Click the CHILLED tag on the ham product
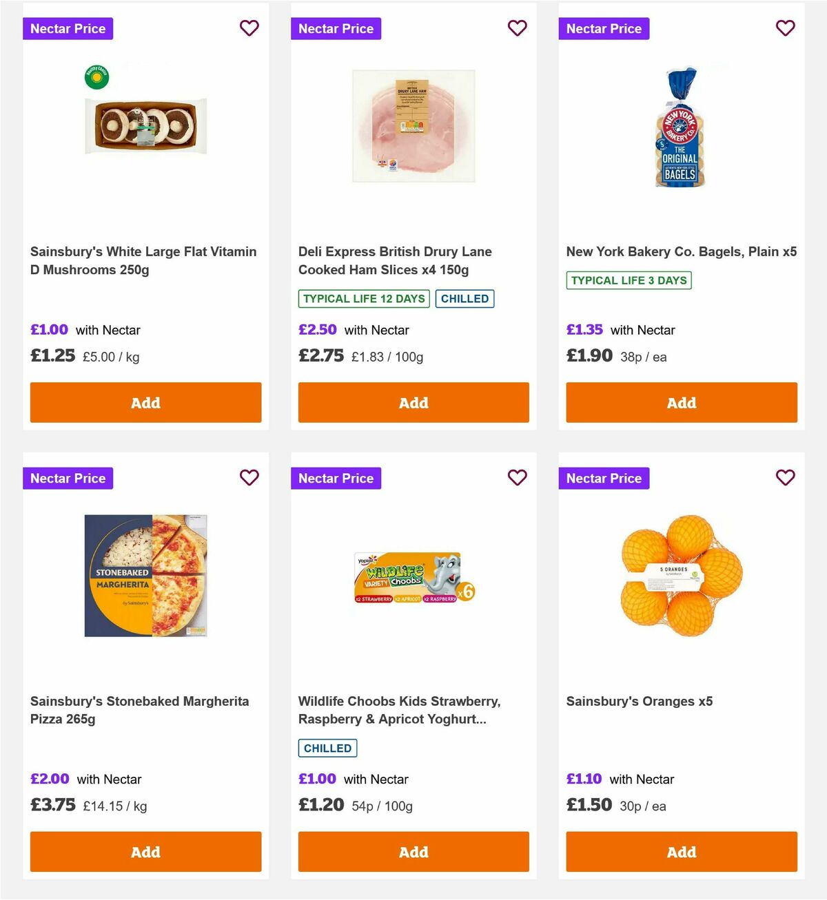This screenshot has height=900, width=827. (x=465, y=298)
